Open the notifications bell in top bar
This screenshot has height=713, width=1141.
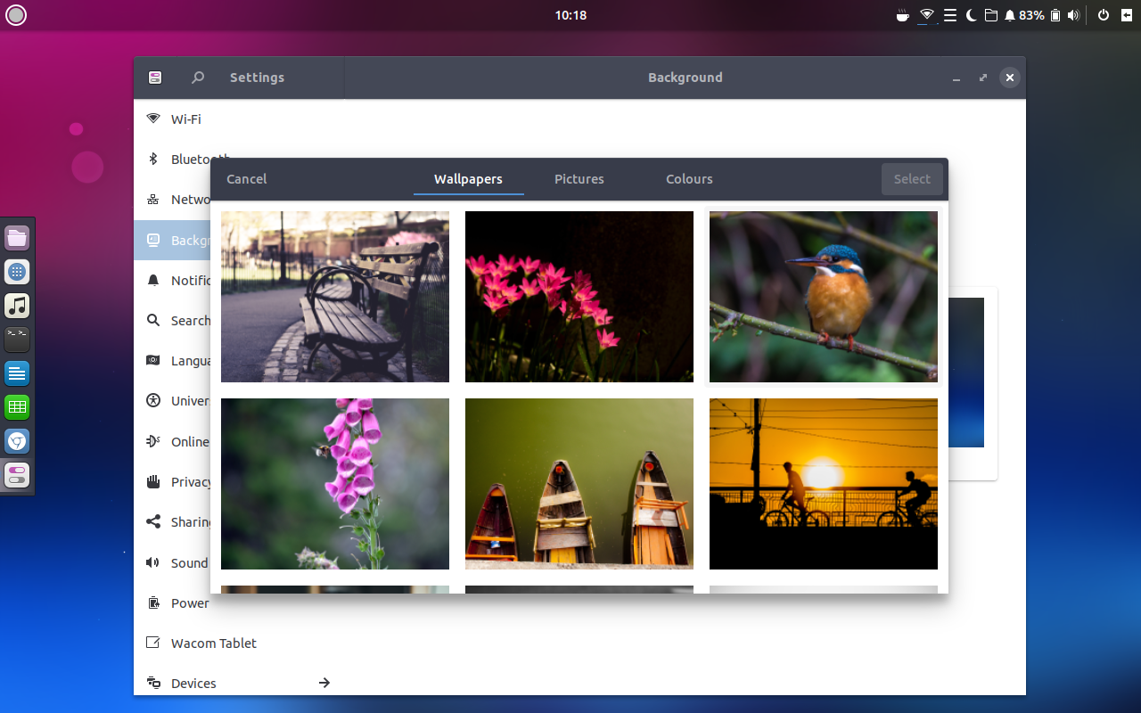click(x=1010, y=15)
